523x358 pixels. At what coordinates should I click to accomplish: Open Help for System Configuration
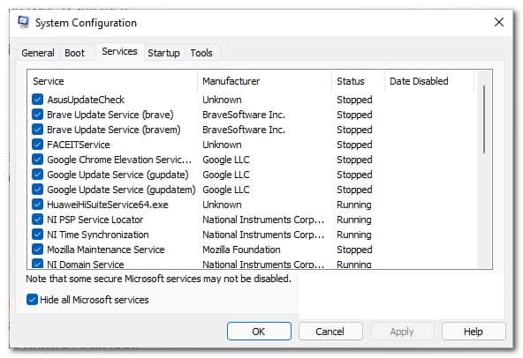(474, 332)
